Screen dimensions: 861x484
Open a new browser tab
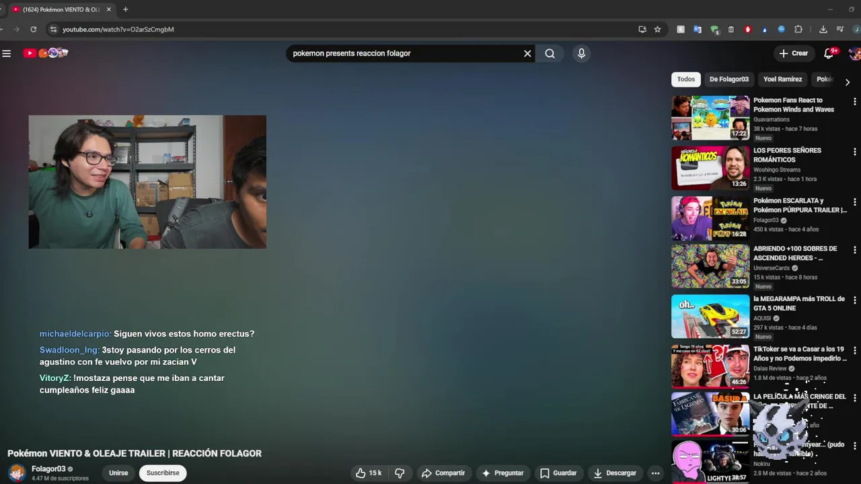pos(125,9)
